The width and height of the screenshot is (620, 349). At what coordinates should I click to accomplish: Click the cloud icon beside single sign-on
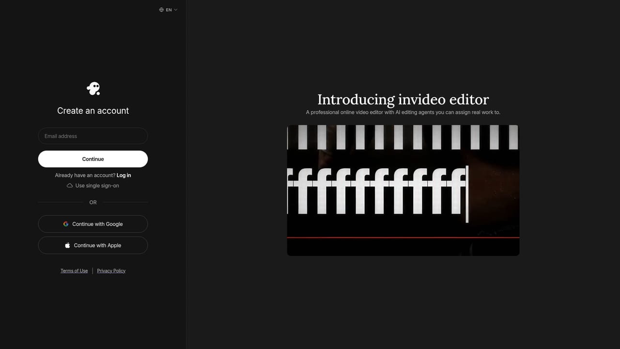(x=70, y=186)
